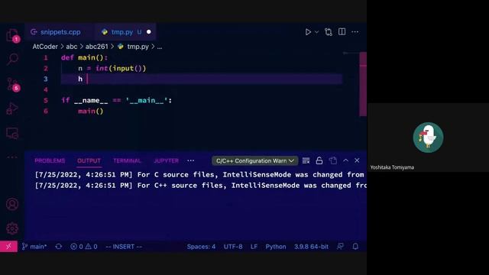The width and height of the screenshot is (489, 275).
Task: Show additional activity bar views ellipsis
Action: [x=12, y=157]
